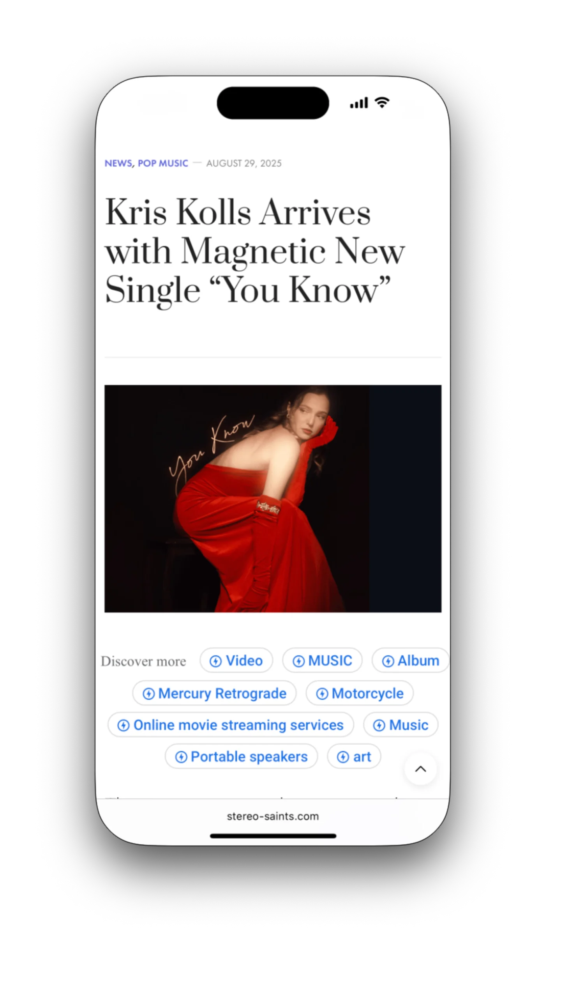The height and width of the screenshot is (998, 561).
Task: Click the lightning icon on the art chip
Action: tap(343, 757)
